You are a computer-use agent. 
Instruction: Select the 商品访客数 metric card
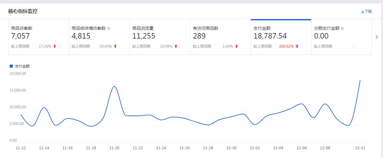[x=39, y=37]
